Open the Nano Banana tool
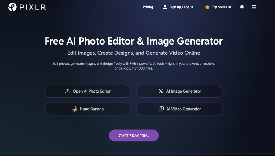This screenshot has width=275, height=156. (92, 109)
